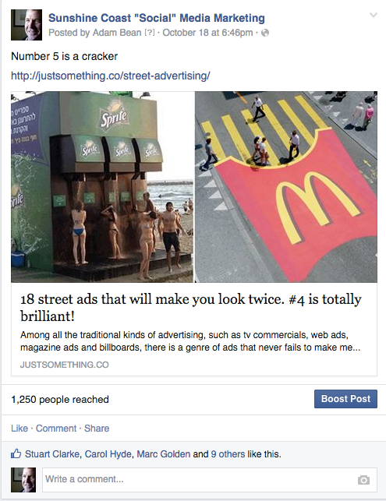386x501 pixels.
Task: Focus the "Write a comment..." field
Action: pyautogui.click(x=210, y=480)
